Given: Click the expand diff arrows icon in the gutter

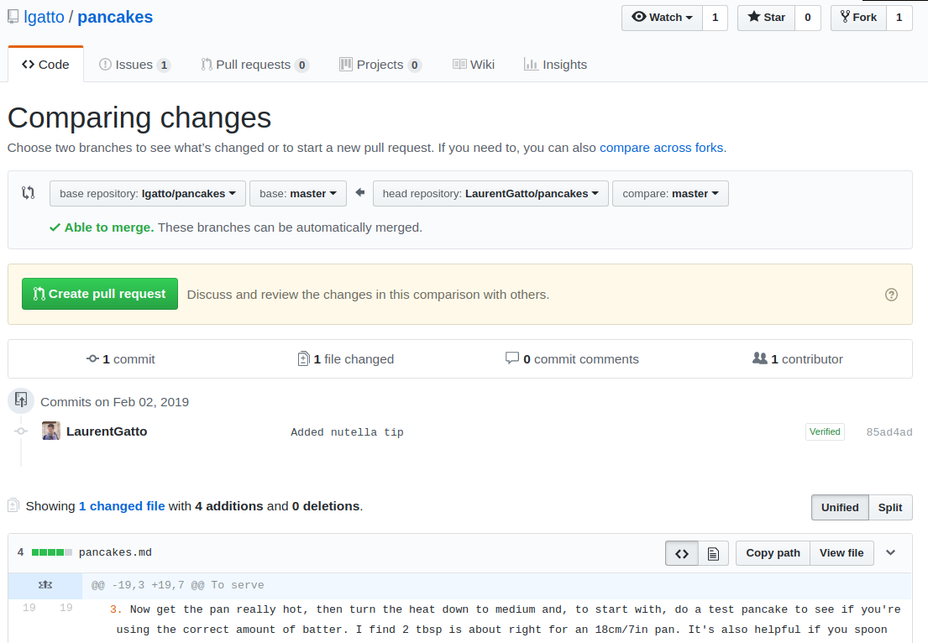Looking at the screenshot, I should (45, 584).
